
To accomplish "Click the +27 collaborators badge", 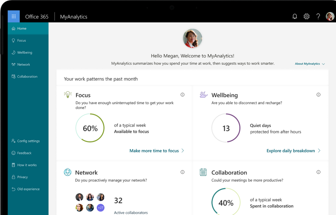I will (x=100, y=208).
